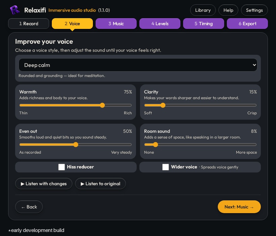
Task: Switch to the 5 Timing step
Action: pyautogui.click(x=204, y=24)
